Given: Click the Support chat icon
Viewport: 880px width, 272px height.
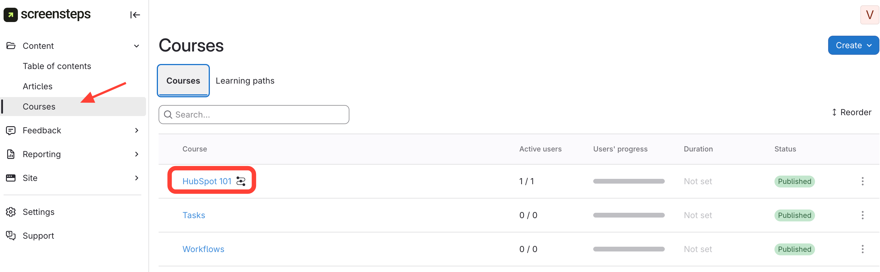Looking at the screenshot, I should tap(11, 235).
